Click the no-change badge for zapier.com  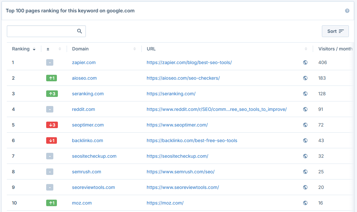[50, 62]
